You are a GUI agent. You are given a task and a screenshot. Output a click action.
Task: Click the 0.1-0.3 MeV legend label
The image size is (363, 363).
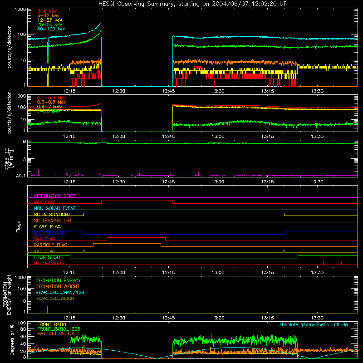[x=52, y=98]
